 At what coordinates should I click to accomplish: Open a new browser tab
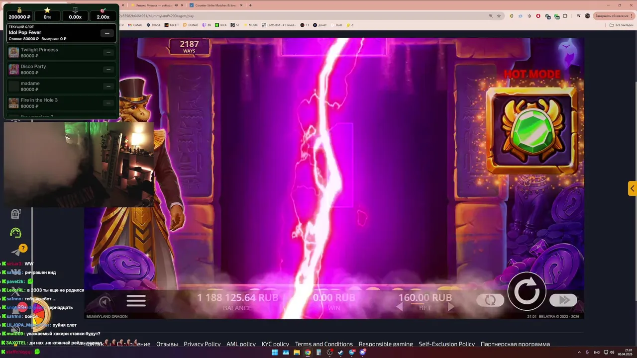(250, 5)
